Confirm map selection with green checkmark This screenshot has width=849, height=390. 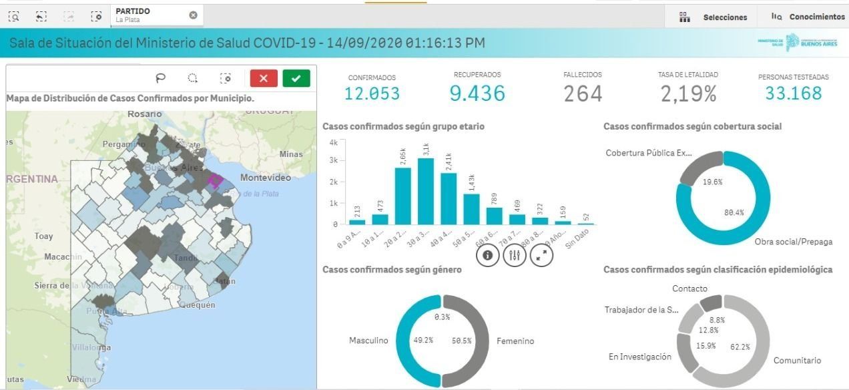pyautogui.click(x=296, y=78)
